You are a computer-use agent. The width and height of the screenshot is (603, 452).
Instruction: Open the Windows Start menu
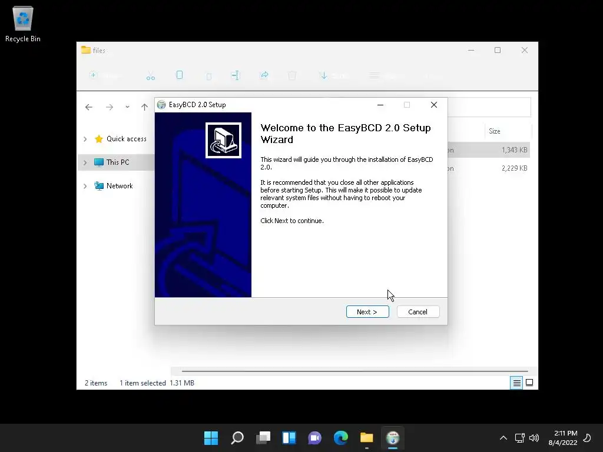(x=211, y=438)
